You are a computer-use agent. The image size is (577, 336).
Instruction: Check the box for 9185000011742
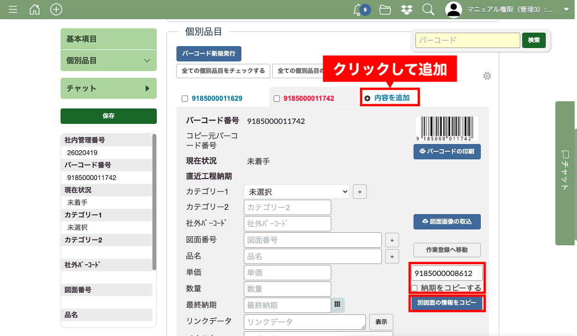[x=276, y=98]
